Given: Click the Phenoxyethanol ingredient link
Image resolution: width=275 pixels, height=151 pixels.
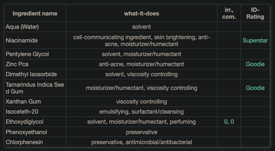Looking at the screenshot, I should coord(27,132).
